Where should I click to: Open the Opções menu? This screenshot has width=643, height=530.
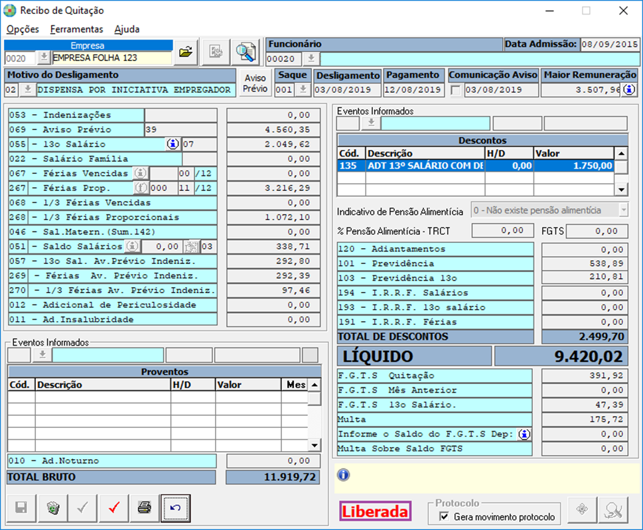tap(23, 29)
